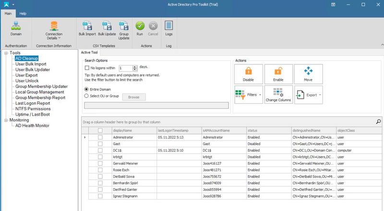
Task: Check the Rosie Esch row checkbox
Action: pos(100,170)
